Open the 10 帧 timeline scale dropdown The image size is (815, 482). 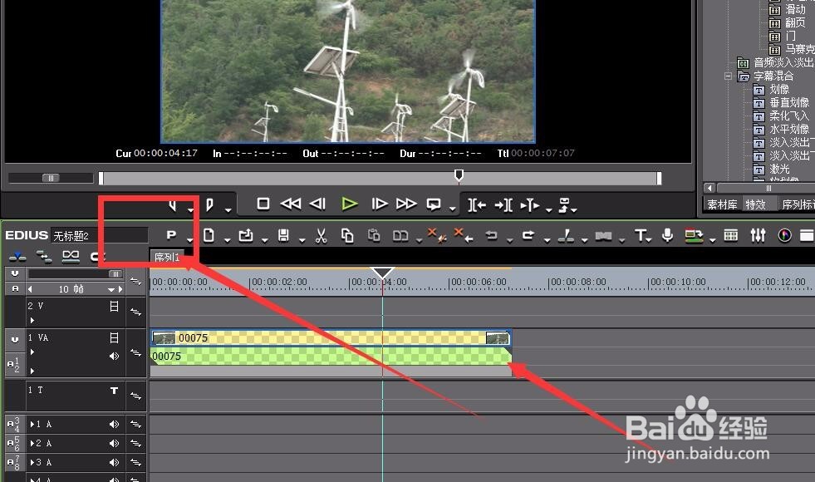tap(111, 289)
